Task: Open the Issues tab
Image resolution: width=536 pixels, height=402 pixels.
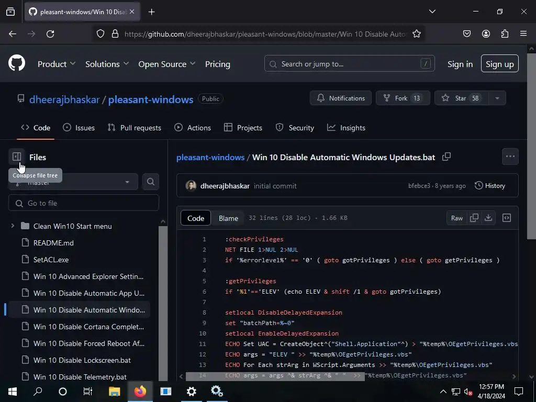Action: tap(79, 128)
